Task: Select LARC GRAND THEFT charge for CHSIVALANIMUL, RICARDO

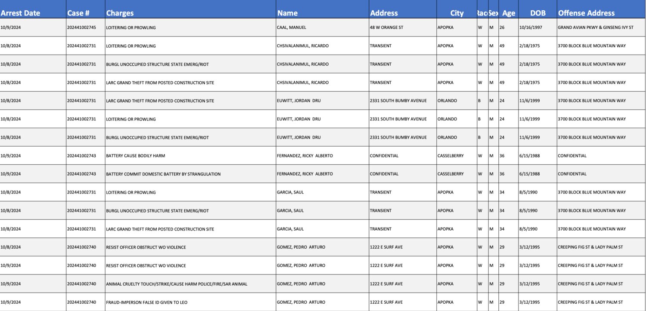Action: [160, 83]
